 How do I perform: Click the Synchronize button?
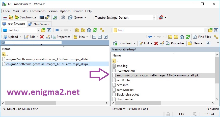(25, 18)
